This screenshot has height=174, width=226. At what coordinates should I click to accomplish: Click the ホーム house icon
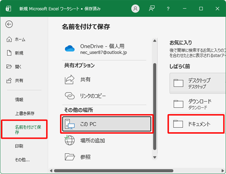[9, 39]
